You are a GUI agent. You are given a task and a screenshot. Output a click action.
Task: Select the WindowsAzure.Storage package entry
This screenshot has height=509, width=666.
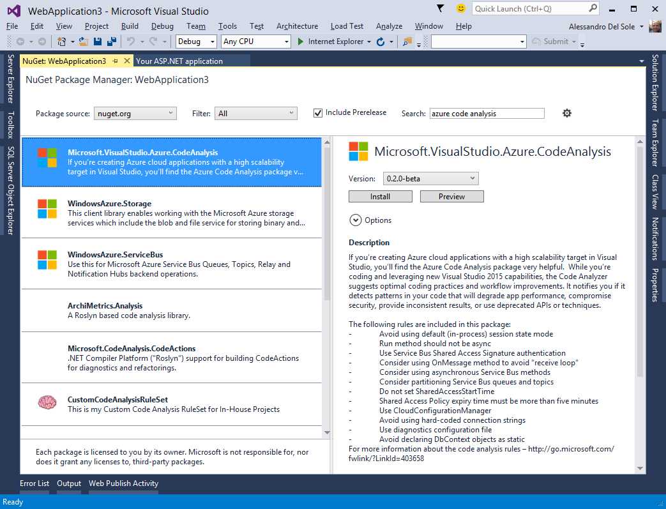tap(172, 211)
